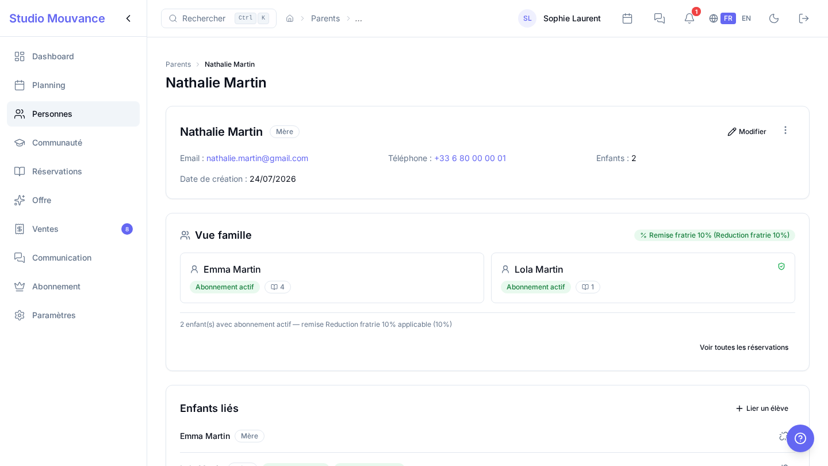Click the Enfants liés heading
Viewport: 828px width, 466px height.
point(209,408)
